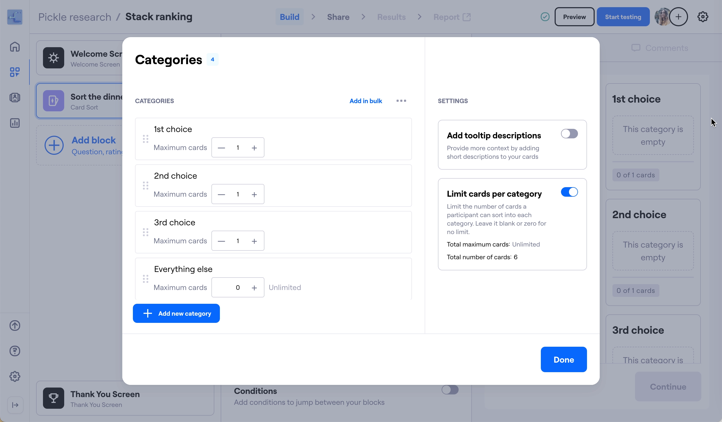Edit the 3rd choice category name
This screenshot has width=722, height=422.
pyautogui.click(x=175, y=222)
